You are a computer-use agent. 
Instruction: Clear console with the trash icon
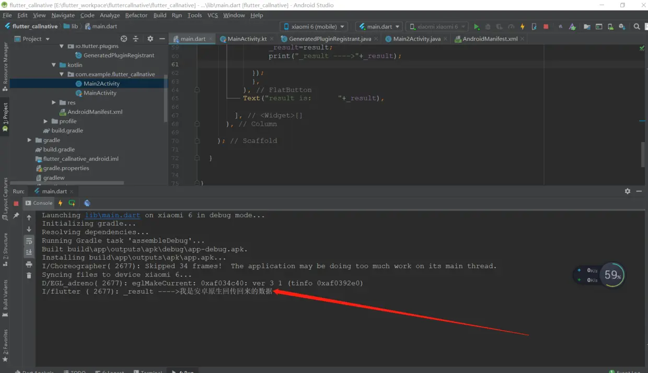click(29, 276)
